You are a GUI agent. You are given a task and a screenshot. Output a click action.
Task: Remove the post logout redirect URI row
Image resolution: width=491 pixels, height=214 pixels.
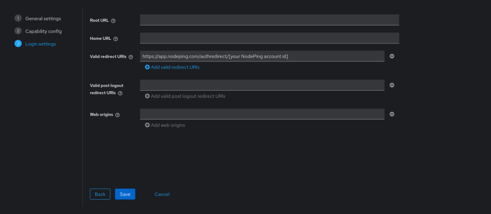click(392, 85)
